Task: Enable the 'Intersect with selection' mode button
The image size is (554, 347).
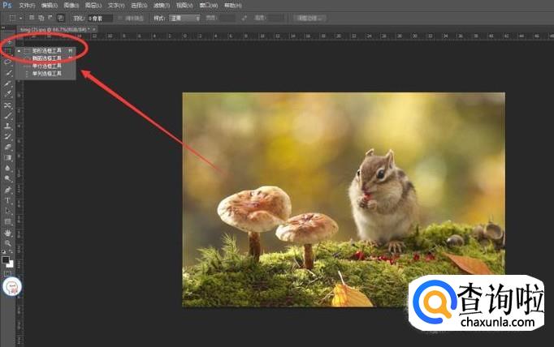Action: (x=60, y=17)
